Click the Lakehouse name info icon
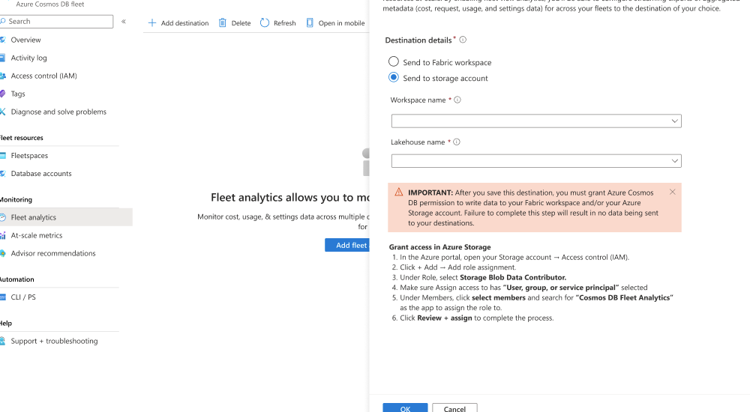Viewport: 750px width, 412px height. [457, 142]
